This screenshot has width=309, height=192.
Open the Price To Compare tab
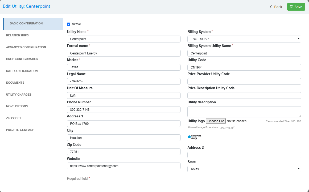pyautogui.click(x=20, y=130)
